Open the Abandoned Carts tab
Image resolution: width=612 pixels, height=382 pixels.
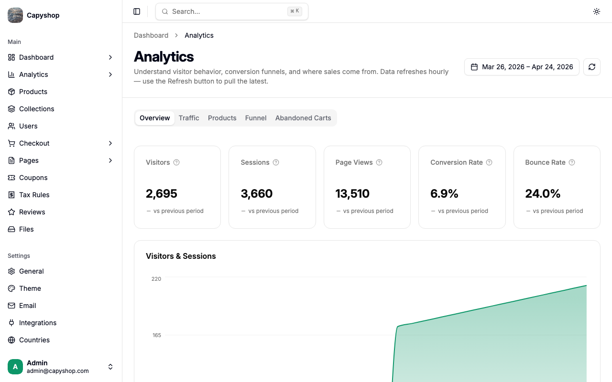[303, 118]
